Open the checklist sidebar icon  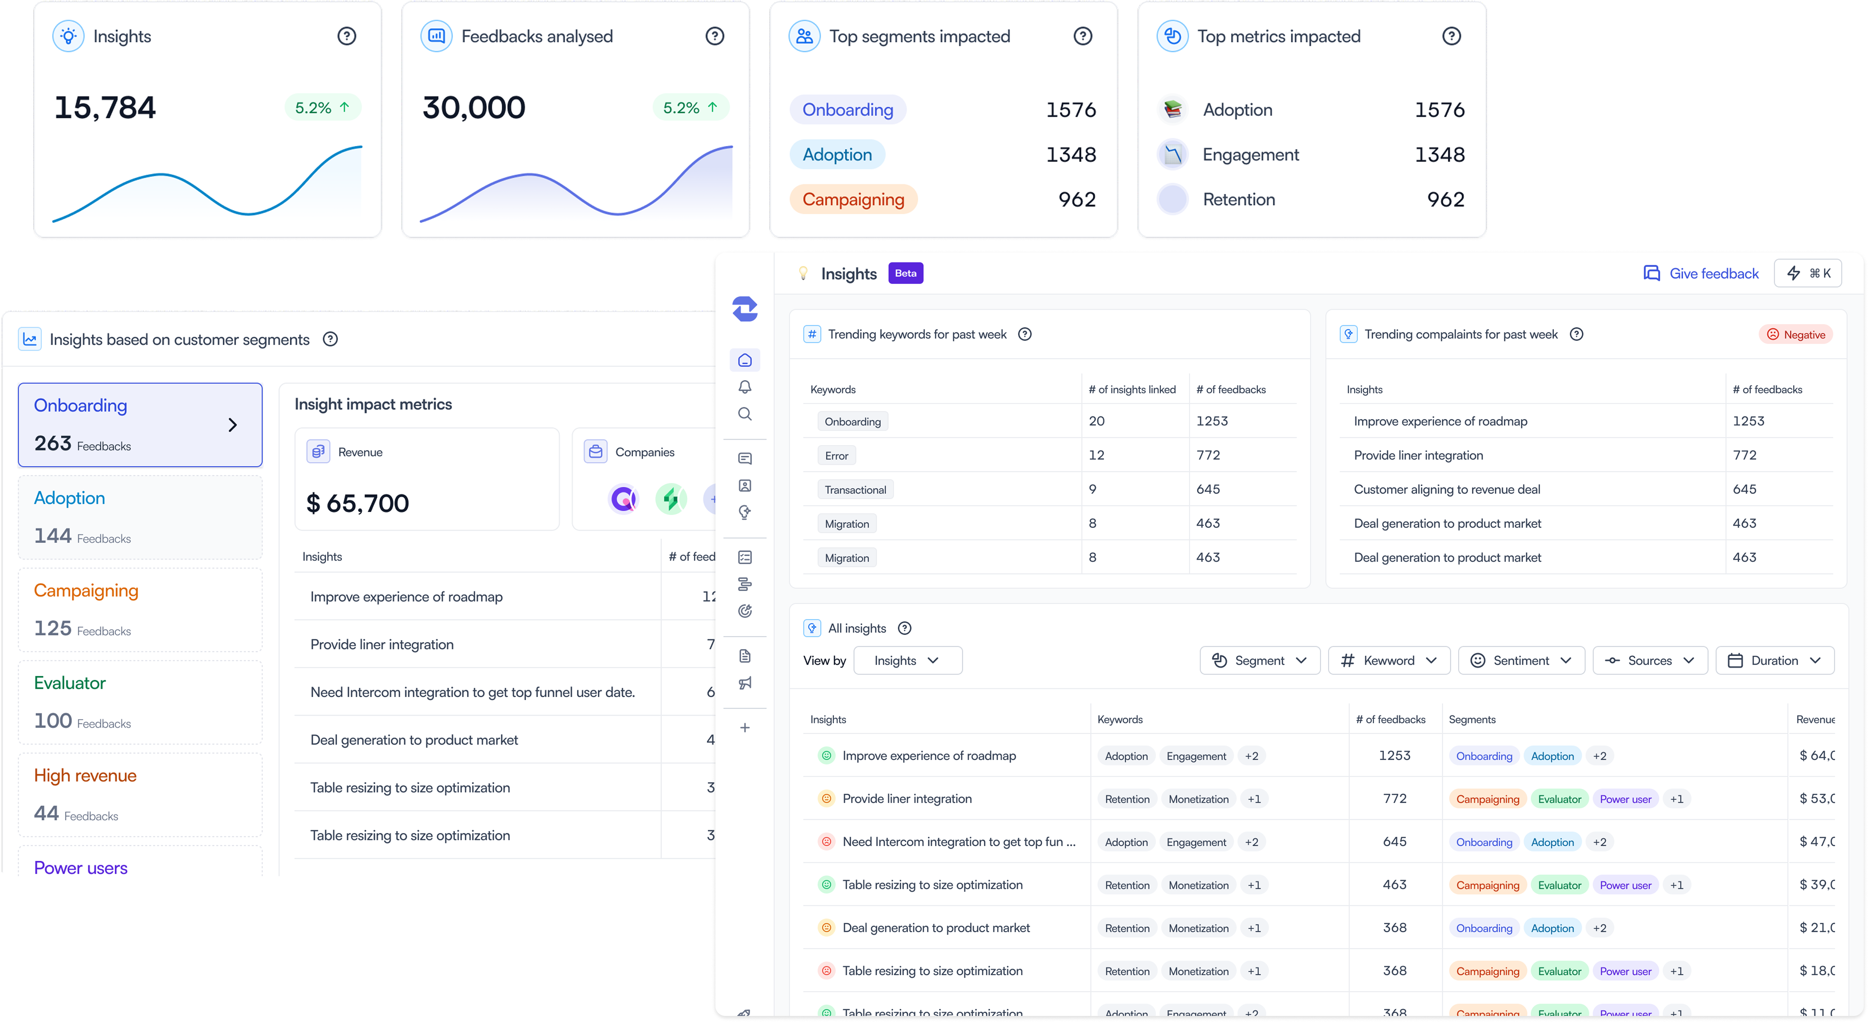point(744,557)
